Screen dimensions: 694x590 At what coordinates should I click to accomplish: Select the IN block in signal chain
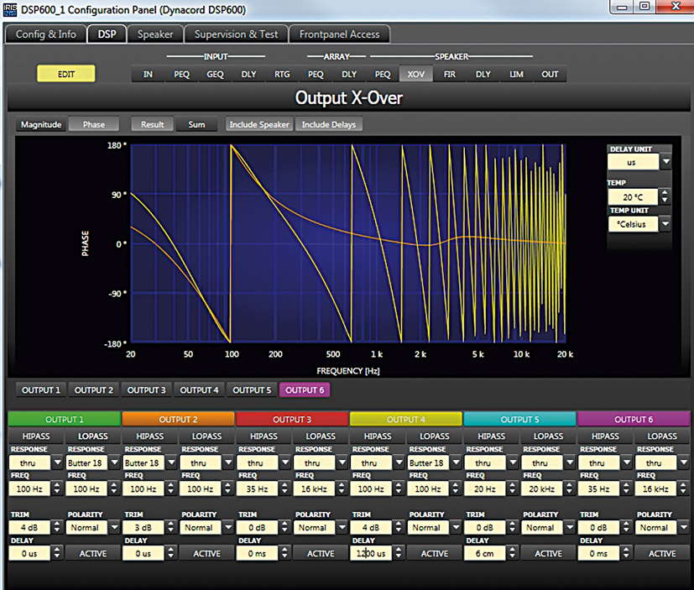click(x=148, y=74)
